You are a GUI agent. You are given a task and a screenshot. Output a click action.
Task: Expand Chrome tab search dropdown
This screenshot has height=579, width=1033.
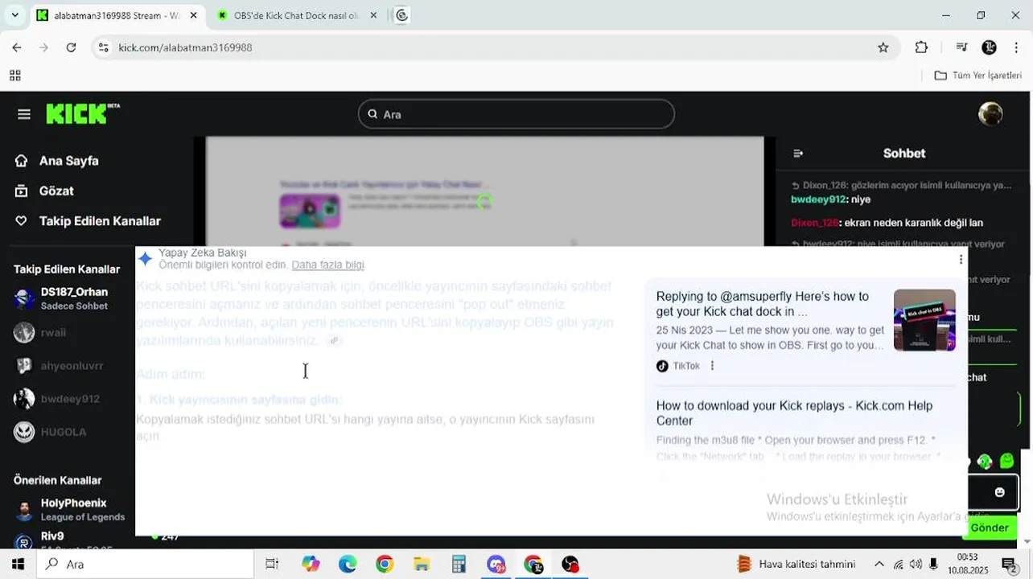click(14, 15)
